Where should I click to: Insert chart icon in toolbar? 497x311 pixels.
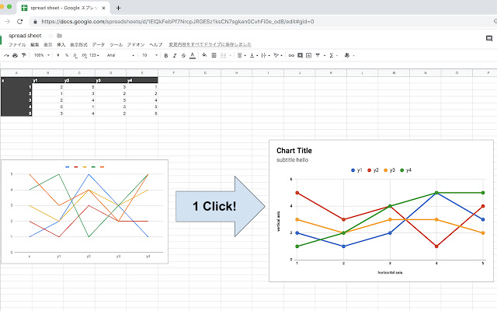pyautogui.click(x=309, y=55)
